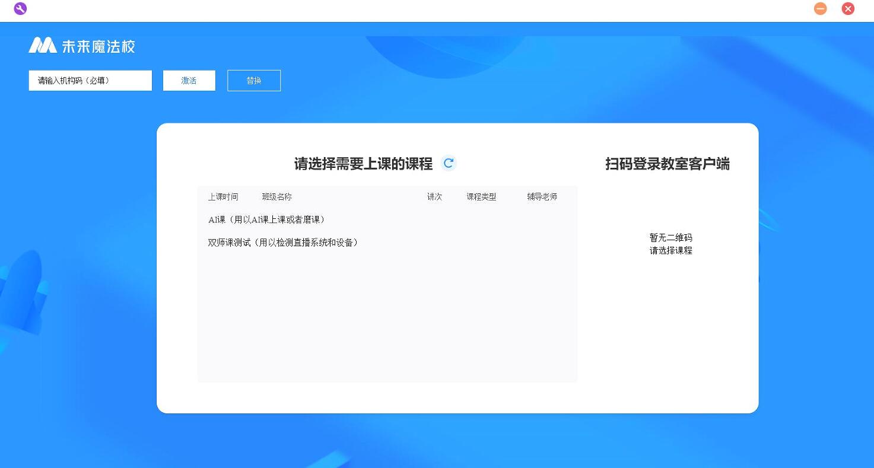This screenshot has width=874, height=468.
Task: Click the 辅导老师 column header
Action: [542, 197]
